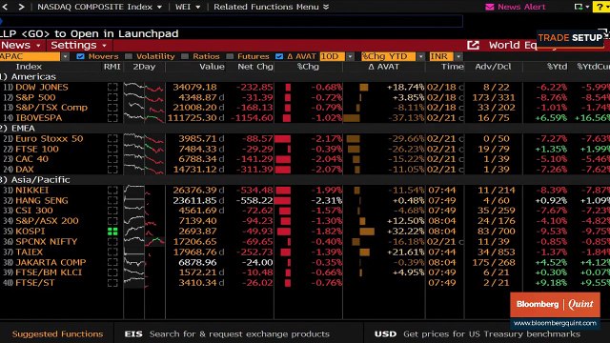Screen dimensions: 610x343
Task: Select the S&P/TSX Comp index name
Action: [x=51, y=108]
